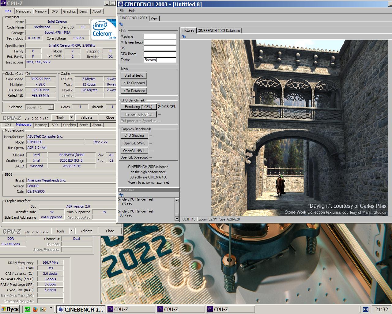The image size is (392, 314).
Task: Click console scrollbar down arrow
Action: 177,219
